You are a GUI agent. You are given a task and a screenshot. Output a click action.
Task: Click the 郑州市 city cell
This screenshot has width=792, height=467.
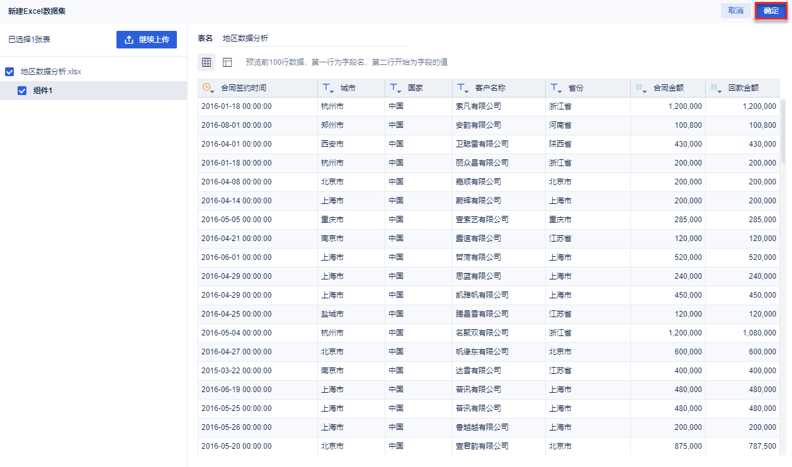point(351,125)
